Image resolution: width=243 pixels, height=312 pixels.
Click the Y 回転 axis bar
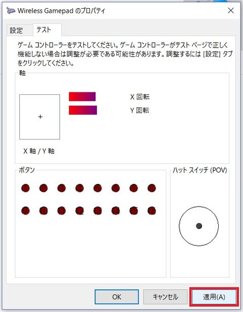pos(83,110)
